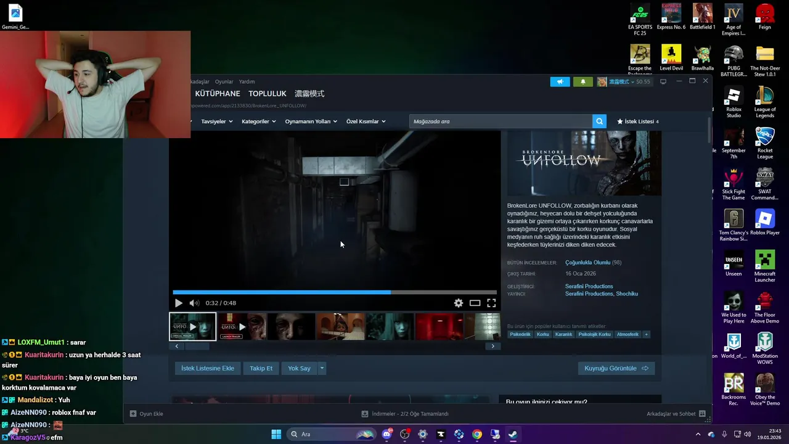Focus the Mağazada ara search field
This screenshot has height=444, width=789.
(501, 121)
